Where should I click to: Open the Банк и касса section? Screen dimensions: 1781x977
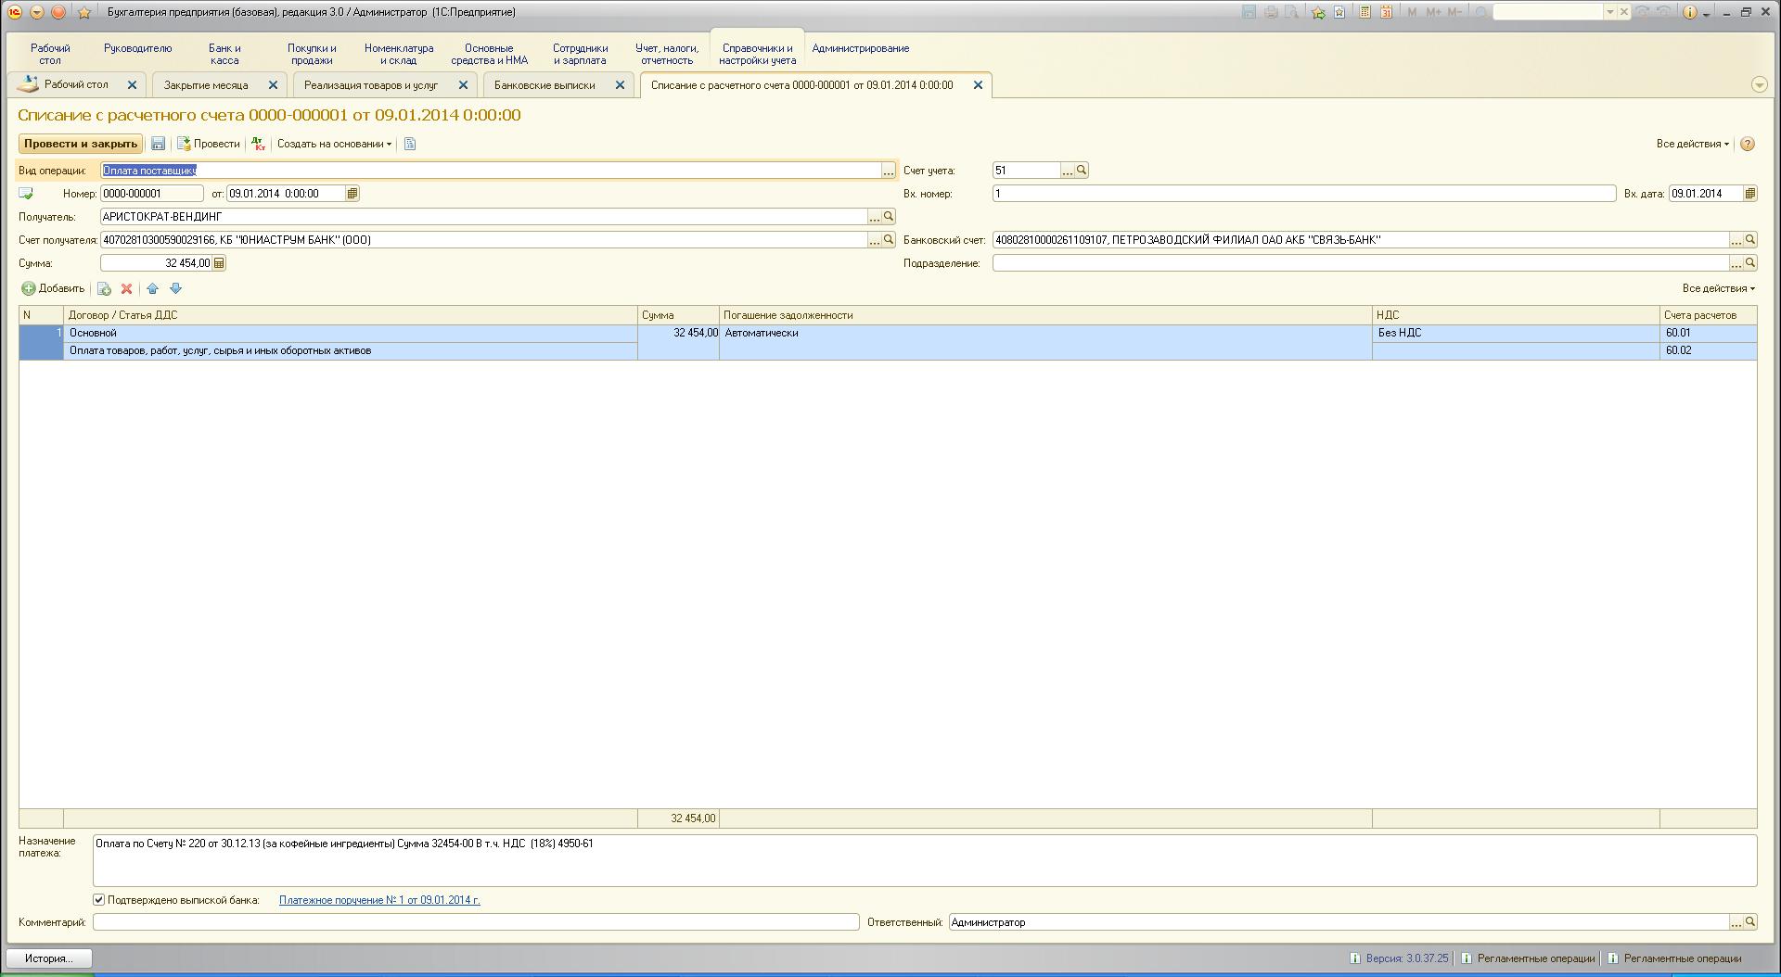224,54
